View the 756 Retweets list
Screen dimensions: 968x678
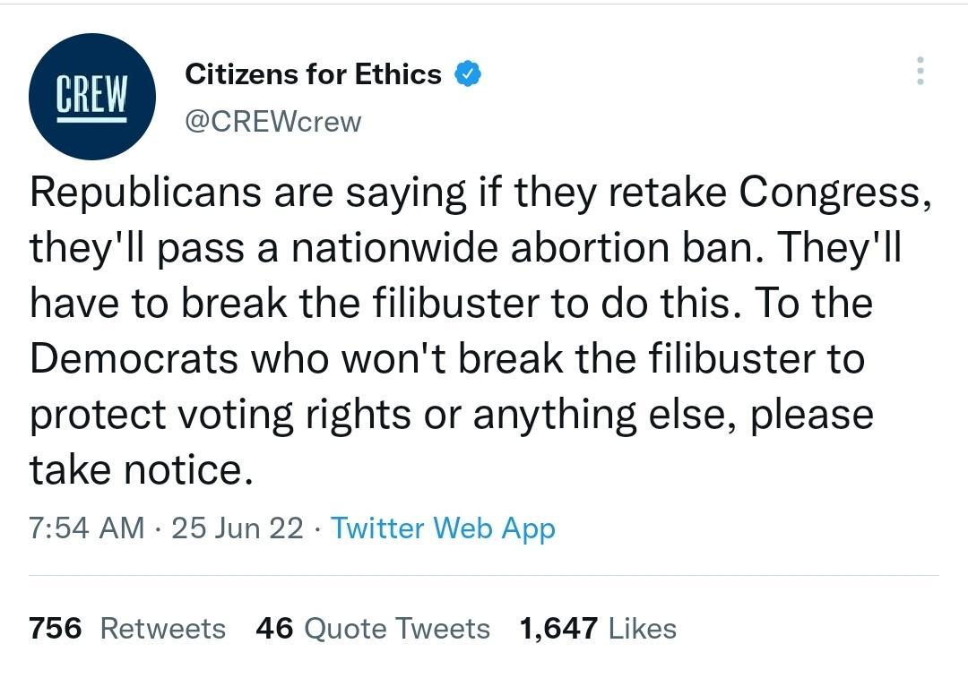[x=126, y=629]
